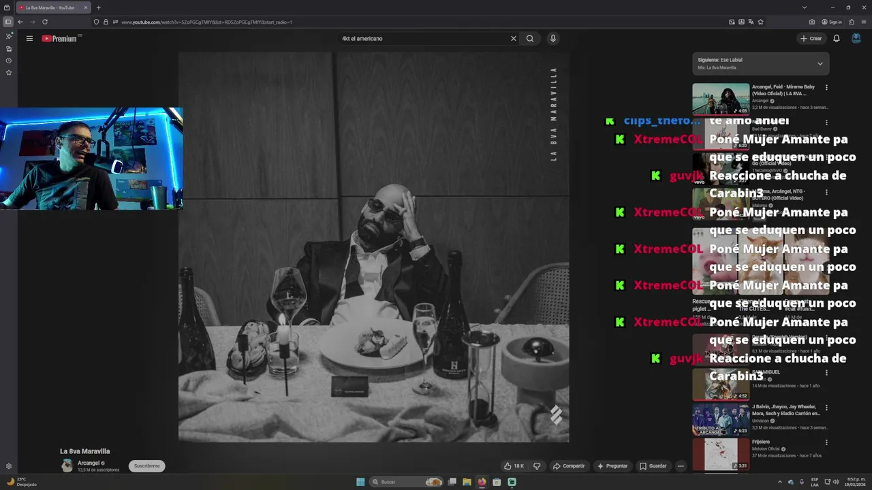
Task: Open Firefox from the taskbar
Action: coord(482,482)
